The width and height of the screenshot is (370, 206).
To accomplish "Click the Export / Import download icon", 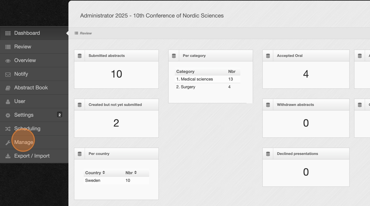I will (8, 156).
